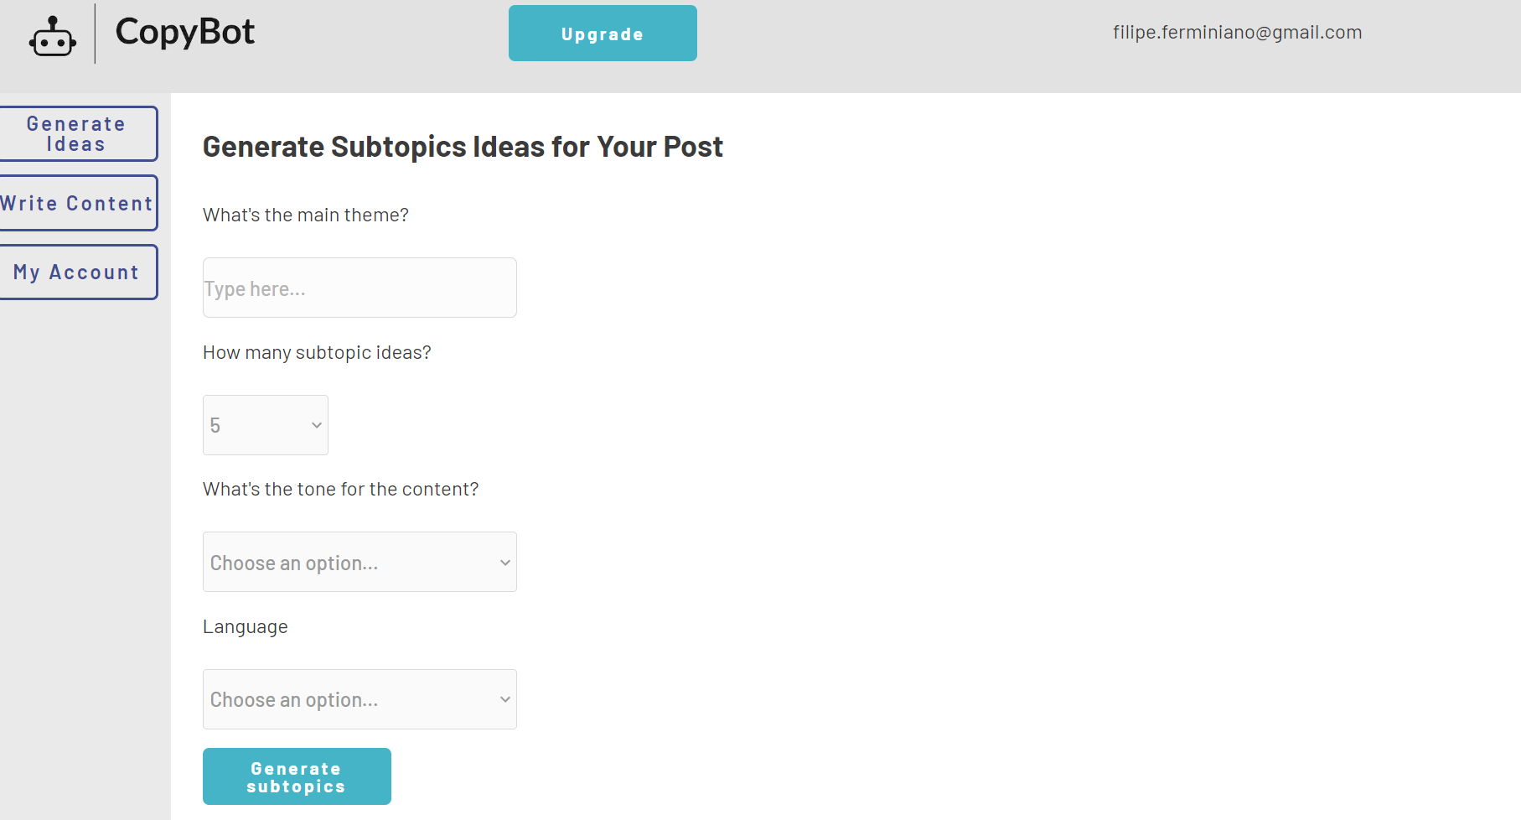Click the 'What's the tone for the content?' label

340,490
